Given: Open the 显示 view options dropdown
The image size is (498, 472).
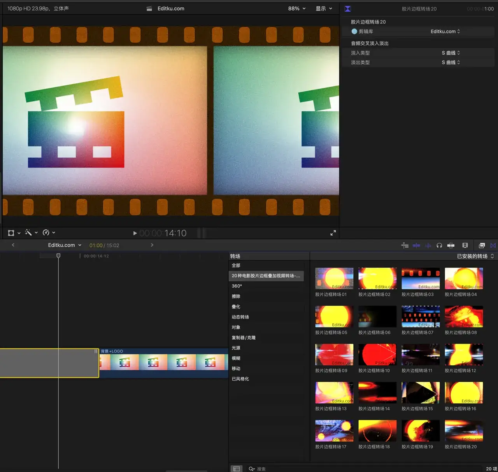Looking at the screenshot, I should click(x=324, y=9).
